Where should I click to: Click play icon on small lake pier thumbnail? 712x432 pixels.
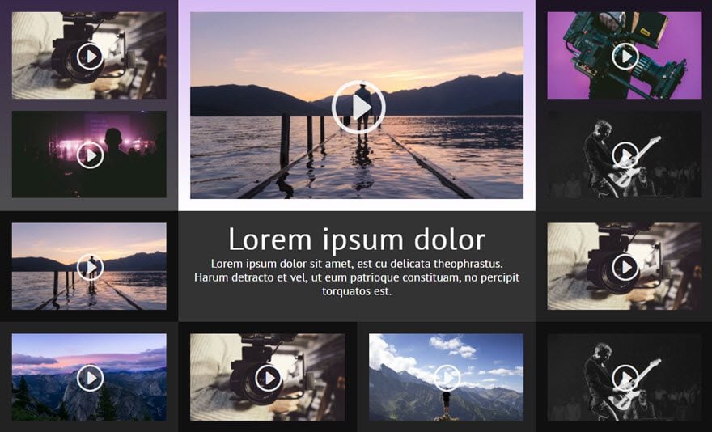(x=90, y=267)
